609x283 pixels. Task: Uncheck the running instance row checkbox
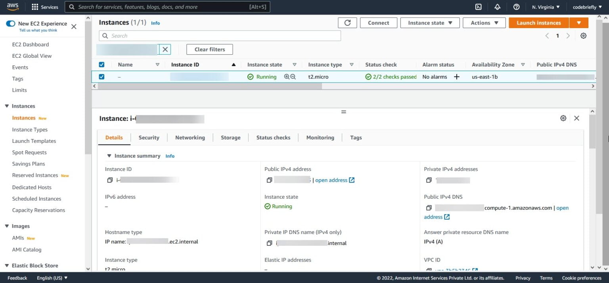[102, 76]
